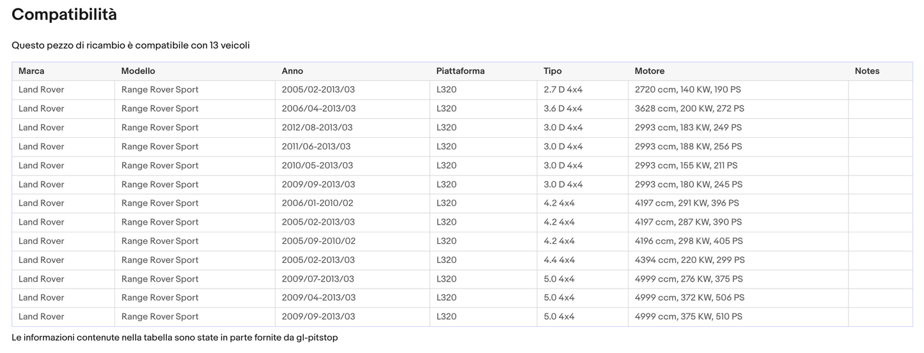Click the Piattaforma column header
Screen dimensions: 924x353
pos(460,71)
